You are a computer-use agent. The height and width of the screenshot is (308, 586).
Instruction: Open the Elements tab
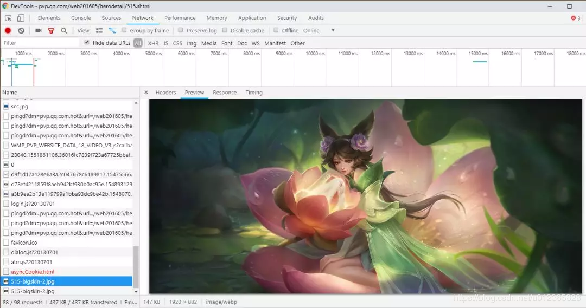49,18
